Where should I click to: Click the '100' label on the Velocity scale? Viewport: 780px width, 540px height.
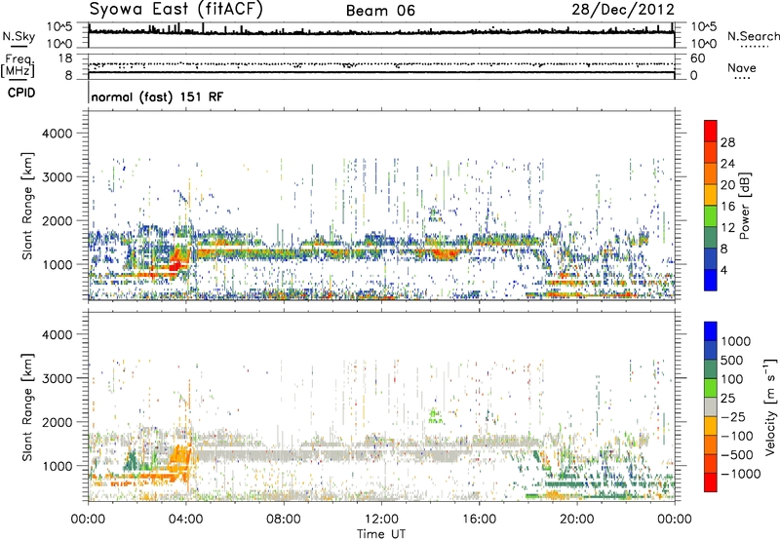click(x=732, y=379)
